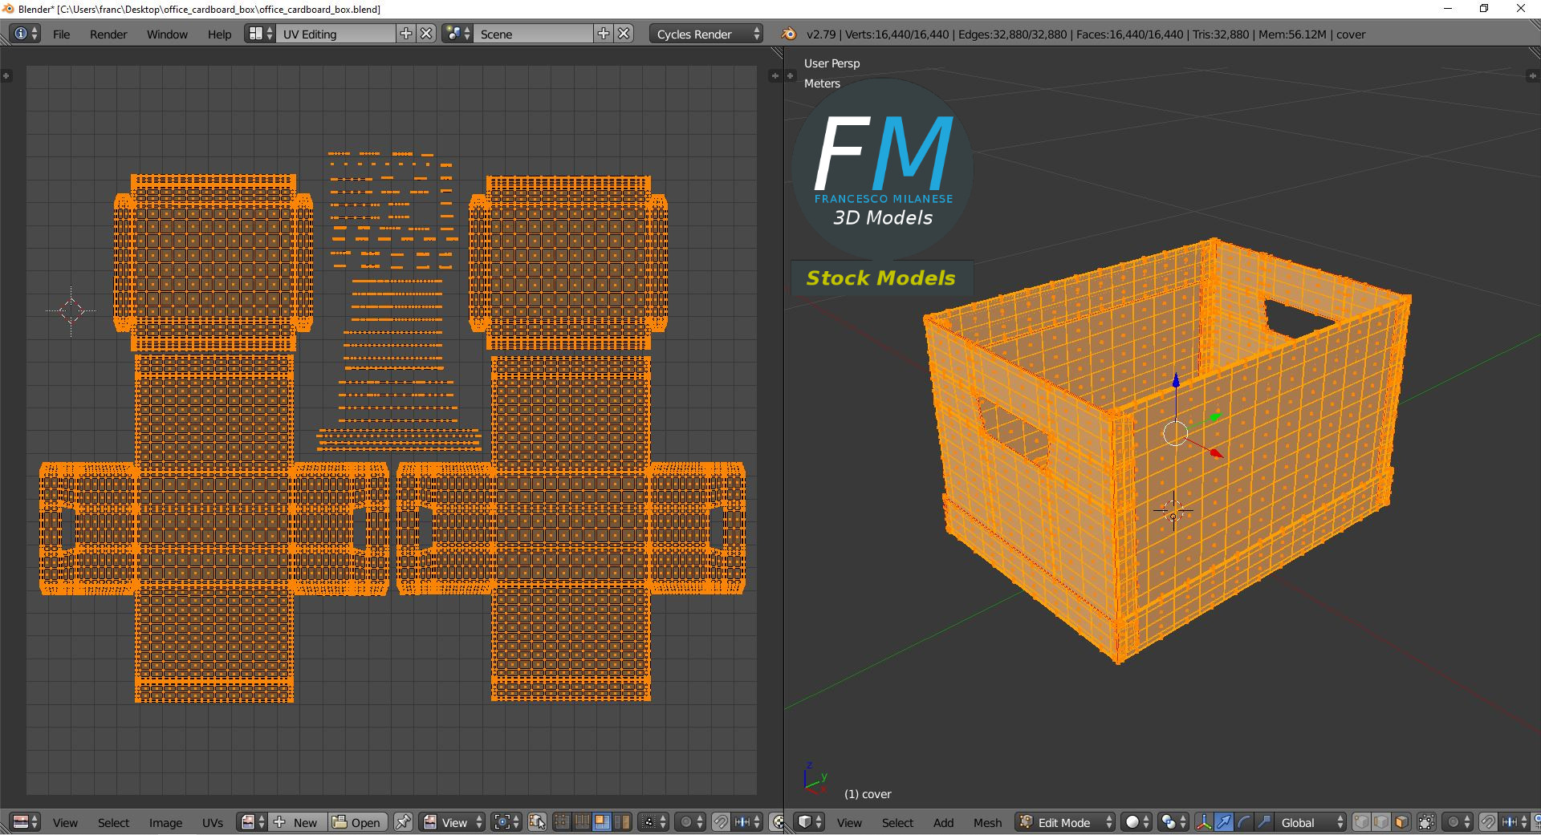
Task: Toggle limit selection to visible
Action: (x=1426, y=822)
